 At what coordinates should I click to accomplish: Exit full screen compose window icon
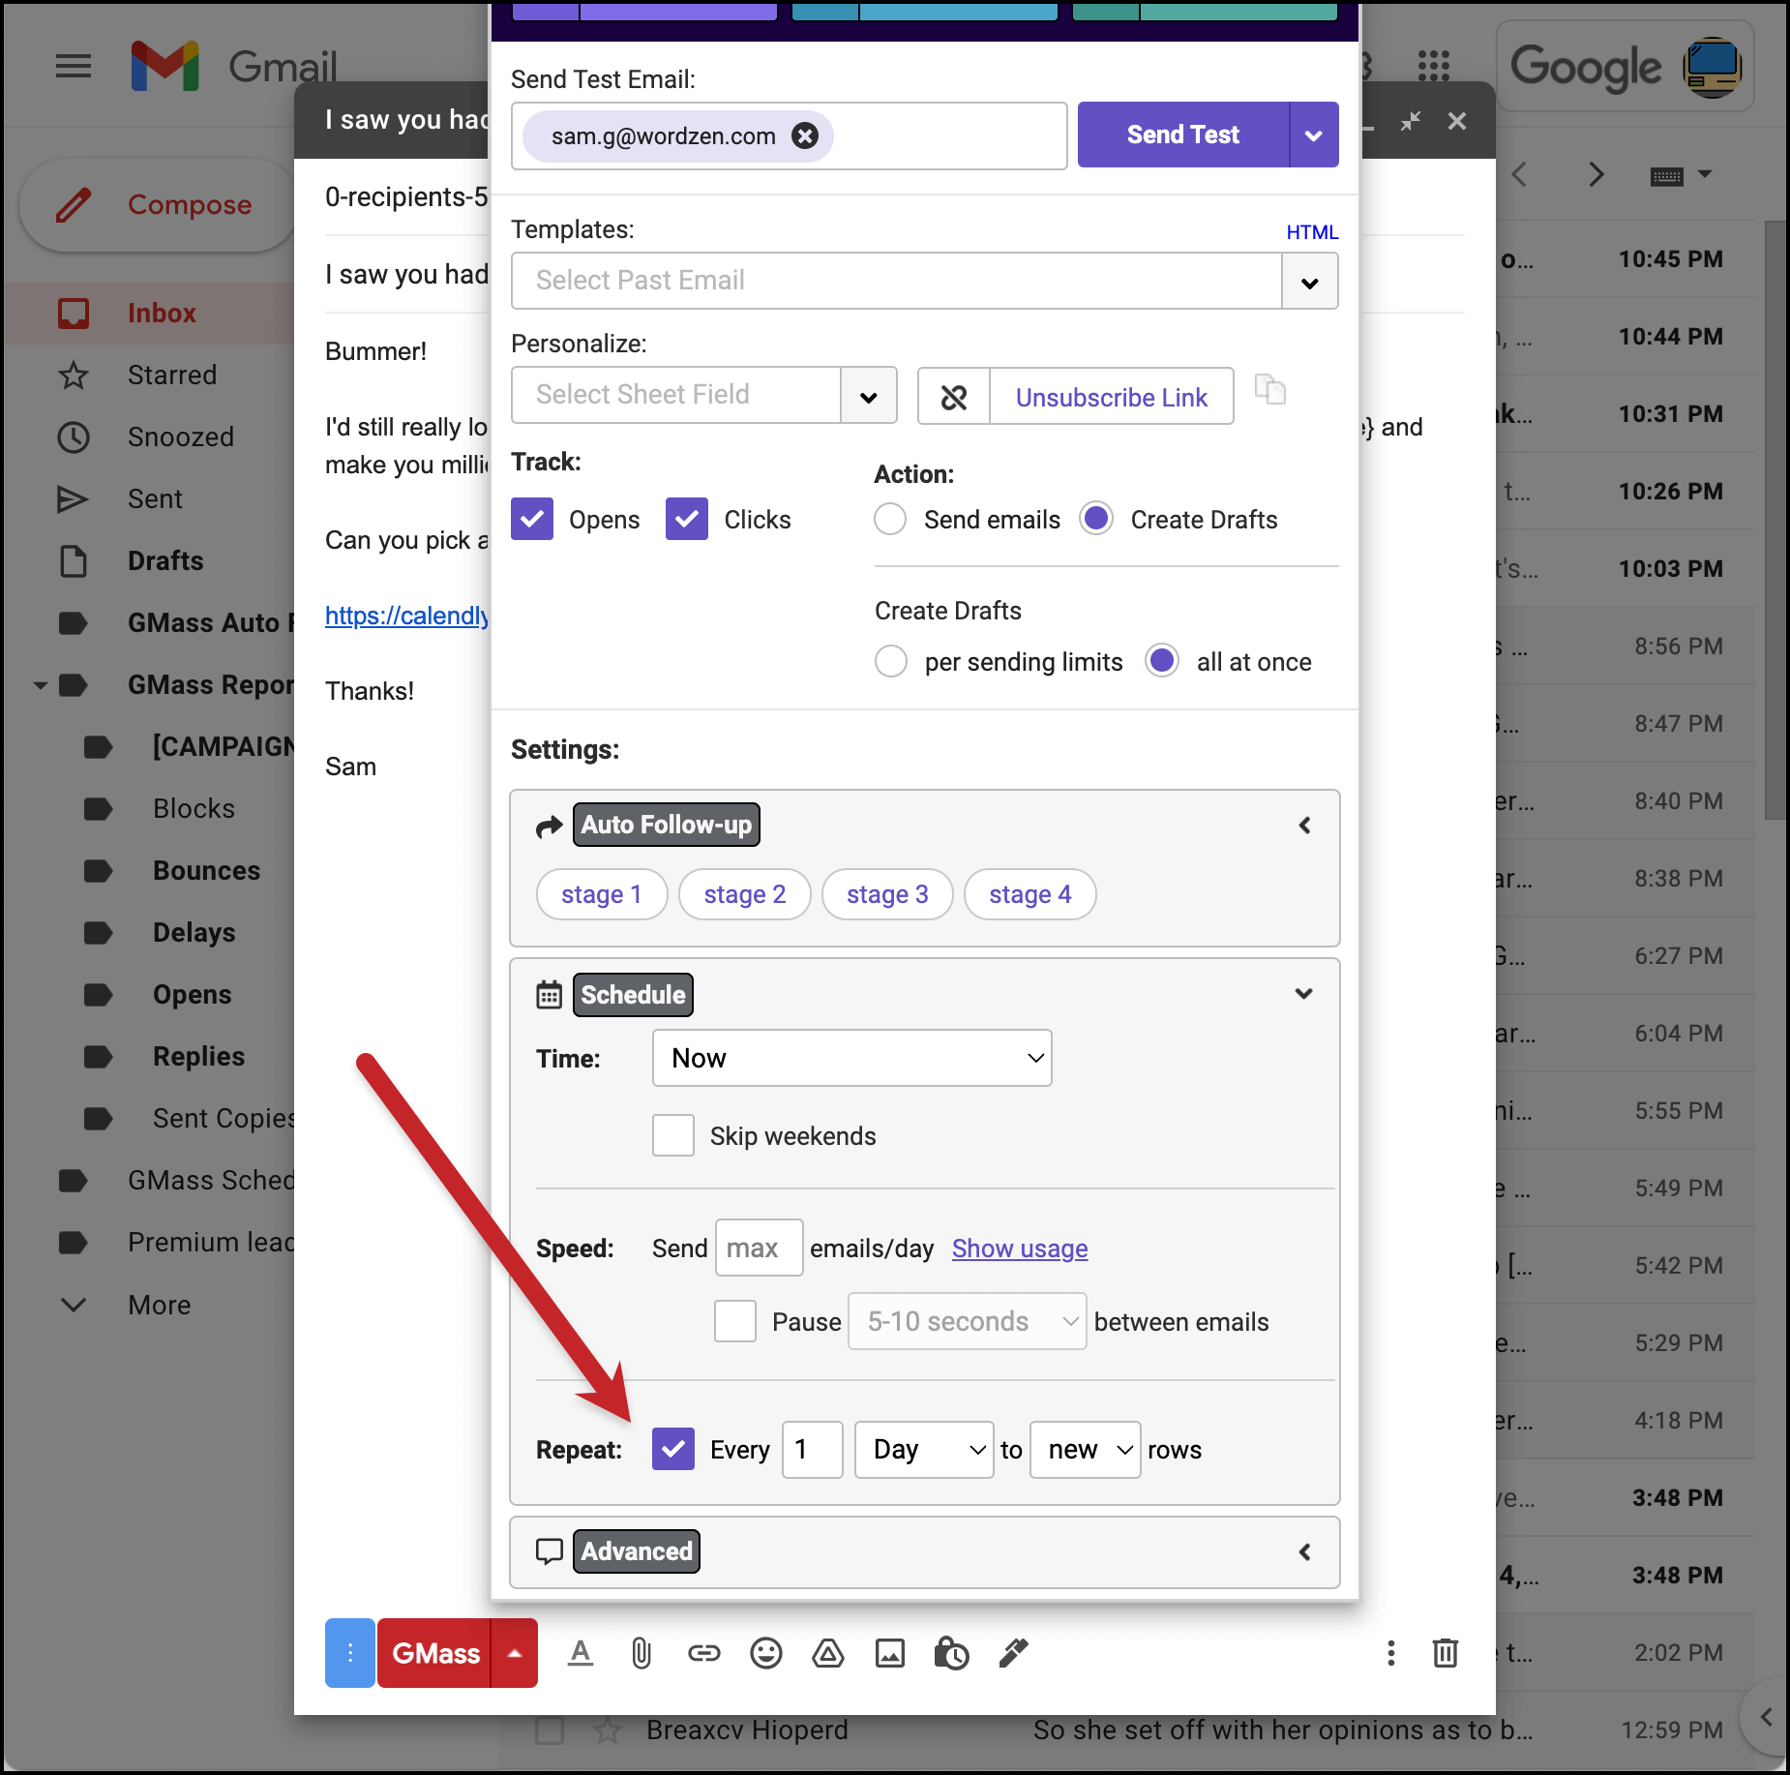[1411, 121]
